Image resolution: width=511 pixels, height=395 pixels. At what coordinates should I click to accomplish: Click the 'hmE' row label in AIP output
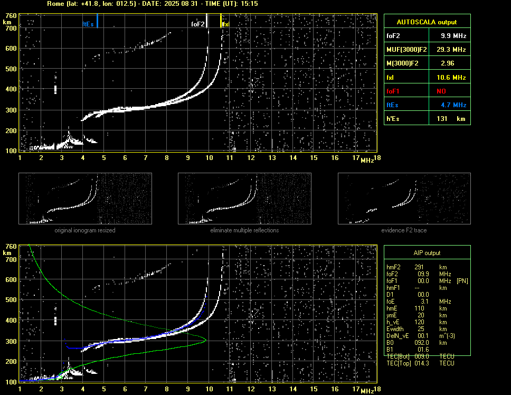(392, 308)
